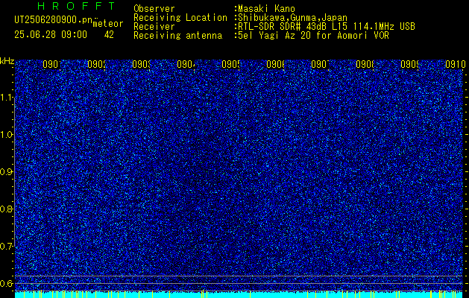469x298 pixels.
Task: Click the 1.0 frequency axis label
Action: click(7, 135)
